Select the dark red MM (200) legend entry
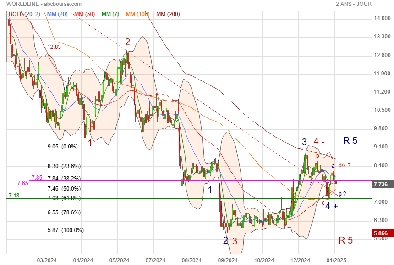The height and width of the screenshot is (265, 394). click(168, 14)
